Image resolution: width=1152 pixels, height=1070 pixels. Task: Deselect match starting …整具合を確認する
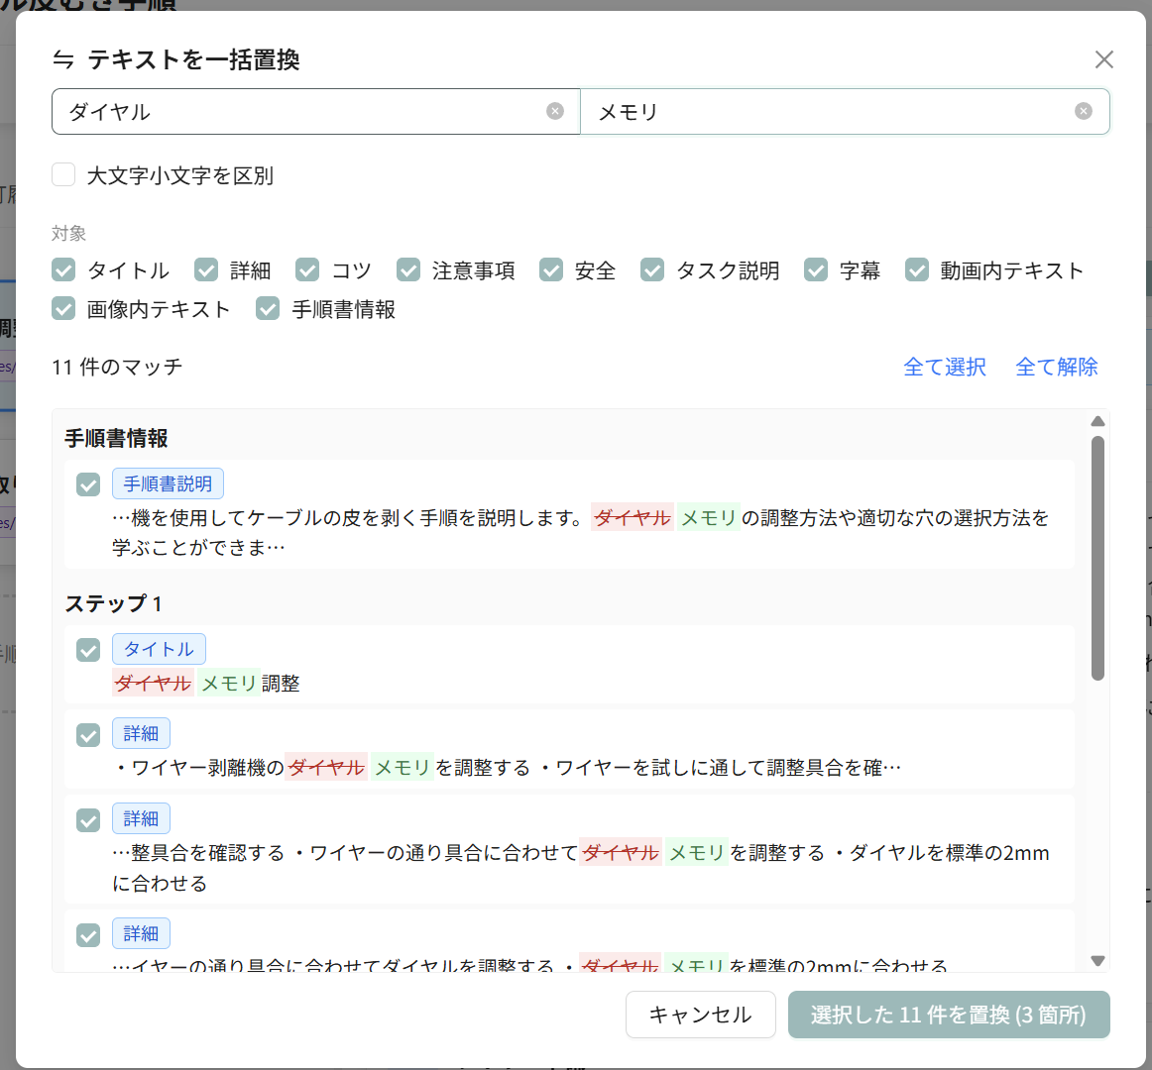(x=88, y=820)
